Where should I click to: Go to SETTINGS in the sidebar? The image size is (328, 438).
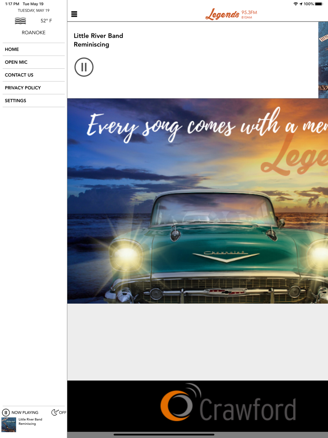(x=33, y=100)
